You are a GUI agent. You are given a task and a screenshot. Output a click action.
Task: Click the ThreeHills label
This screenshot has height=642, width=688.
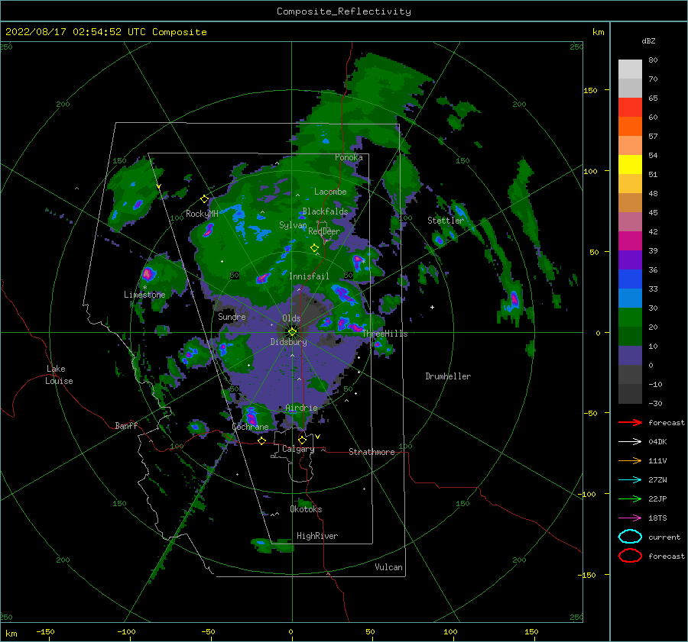[385, 334]
